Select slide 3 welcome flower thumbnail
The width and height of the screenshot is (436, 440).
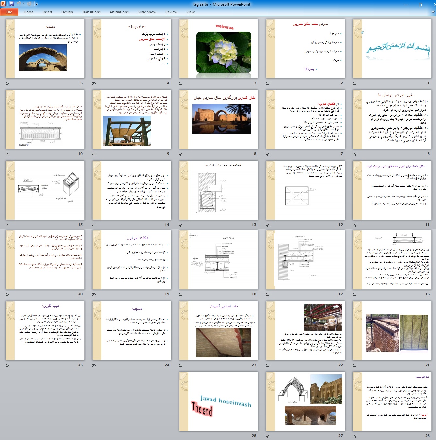tap(219, 49)
